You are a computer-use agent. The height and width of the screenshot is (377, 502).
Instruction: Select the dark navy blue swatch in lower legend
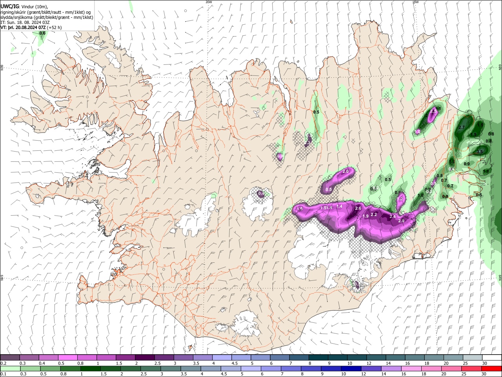(x=350, y=368)
